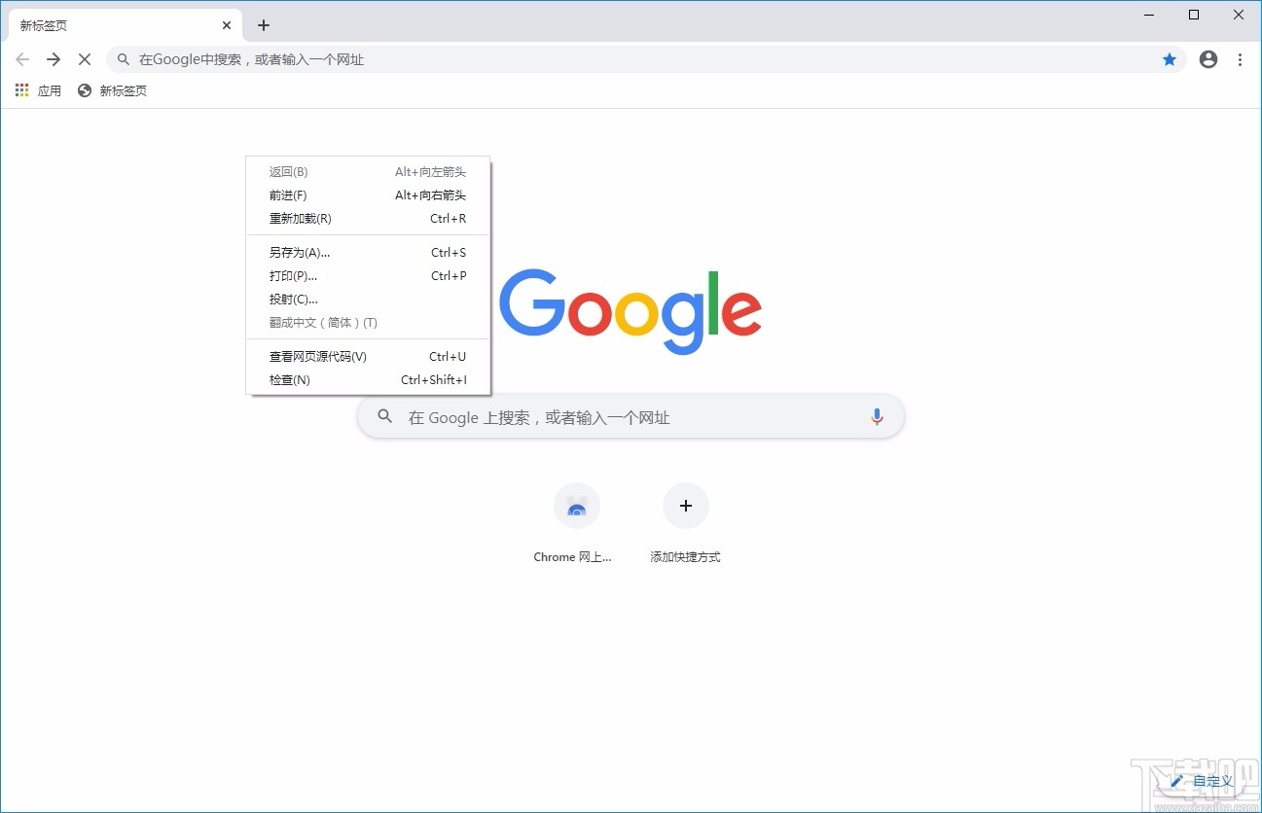The height and width of the screenshot is (813, 1262).
Task: Click the 新标签页 bookmark in the bookmarks bar
Action: pyautogui.click(x=115, y=89)
